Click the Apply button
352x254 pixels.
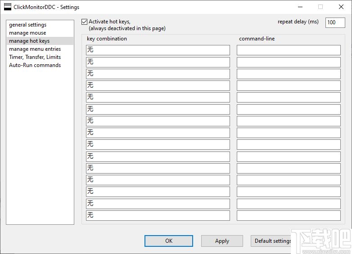tap(222, 241)
